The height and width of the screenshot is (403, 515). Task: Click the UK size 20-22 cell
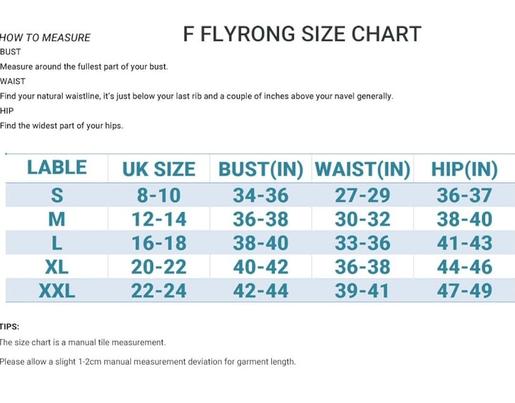pyautogui.click(x=159, y=267)
